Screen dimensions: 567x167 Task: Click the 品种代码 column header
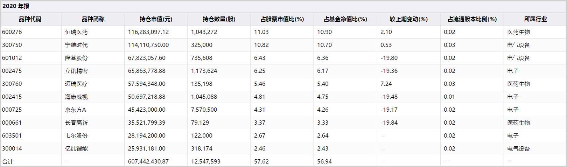pyautogui.click(x=30, y=19)
